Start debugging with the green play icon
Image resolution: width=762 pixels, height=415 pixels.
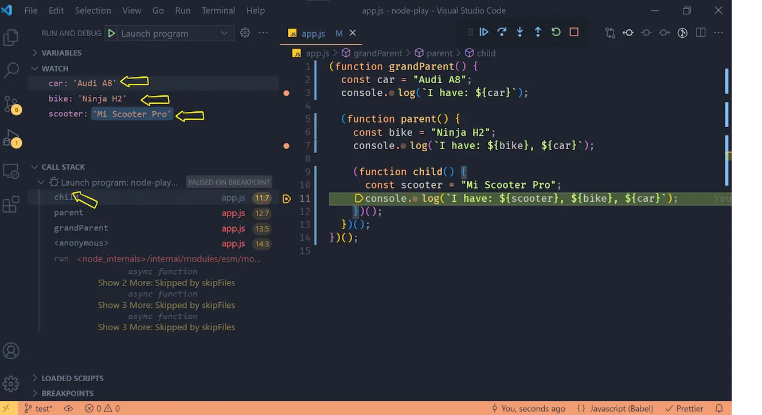coord(111,33)
